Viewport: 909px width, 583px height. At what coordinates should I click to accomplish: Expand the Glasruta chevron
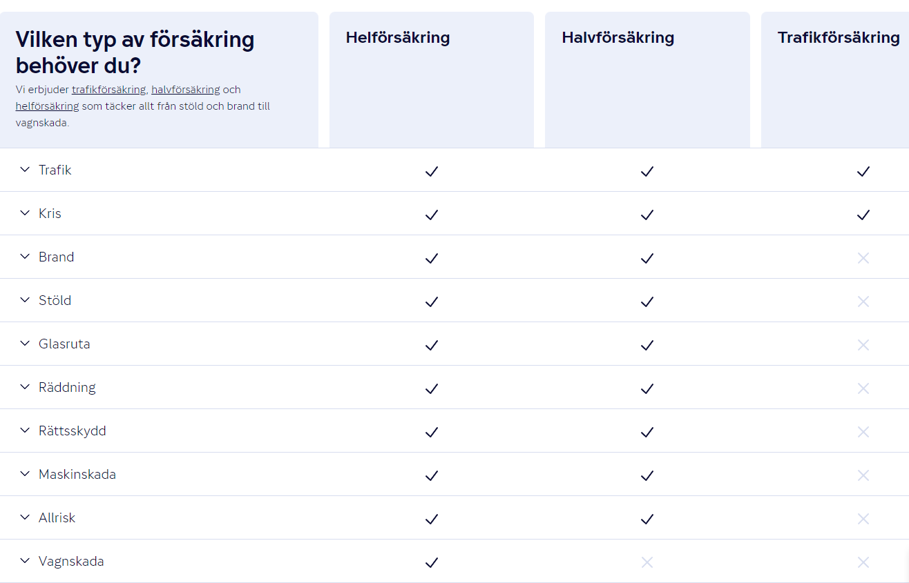[x=25, y=344]
